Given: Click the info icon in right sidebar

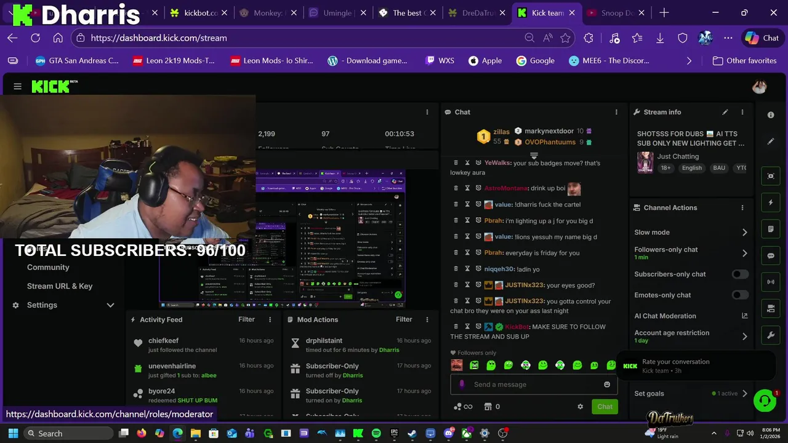Looking at the screenshot, I should [x=771, y=115].
